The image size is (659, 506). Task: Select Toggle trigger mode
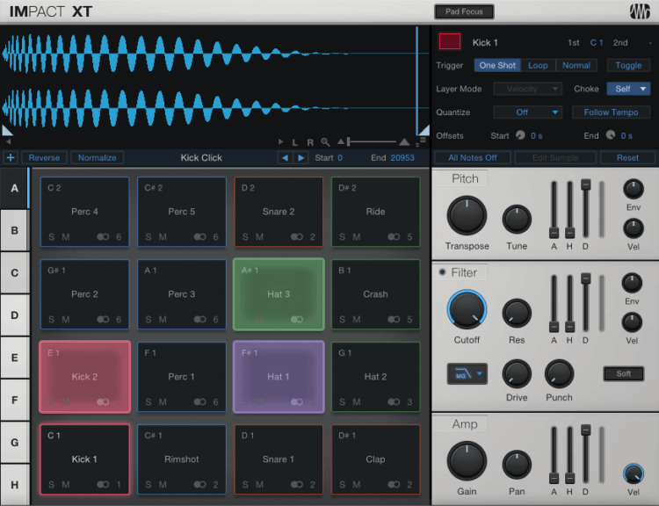coord(628,65)
